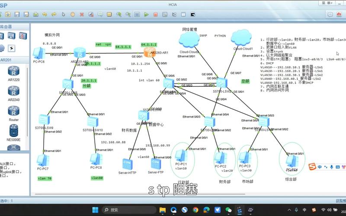Redo the last undone action
346x216 pixels.
(x=54, y=15)
